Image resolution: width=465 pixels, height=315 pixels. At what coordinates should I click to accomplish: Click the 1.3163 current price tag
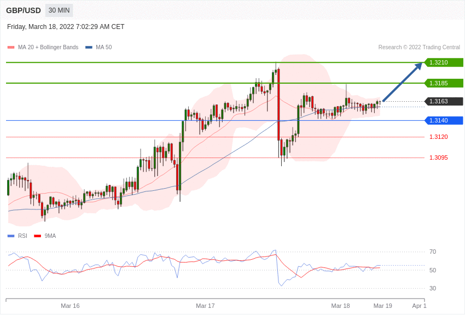tap(444, 101)
